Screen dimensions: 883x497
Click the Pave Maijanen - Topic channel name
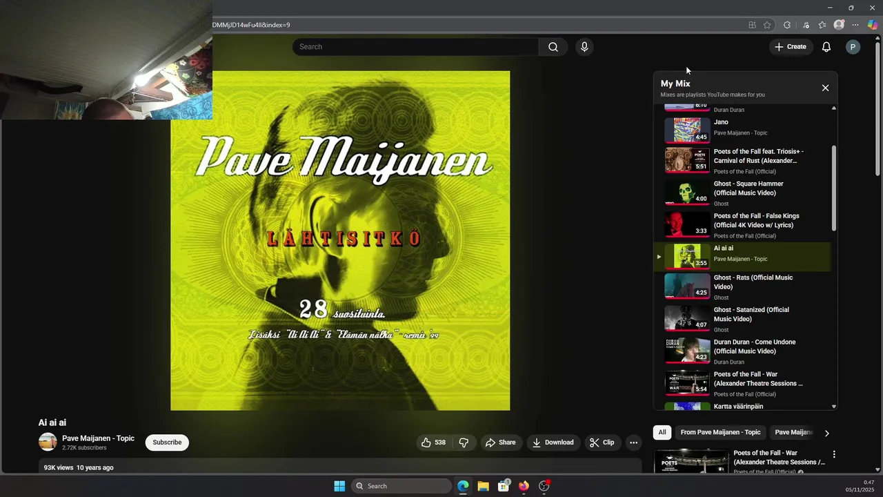pos(98,438)
